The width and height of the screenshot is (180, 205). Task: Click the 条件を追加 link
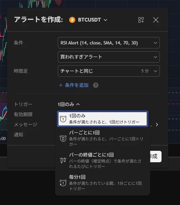(x=74, y=85)
